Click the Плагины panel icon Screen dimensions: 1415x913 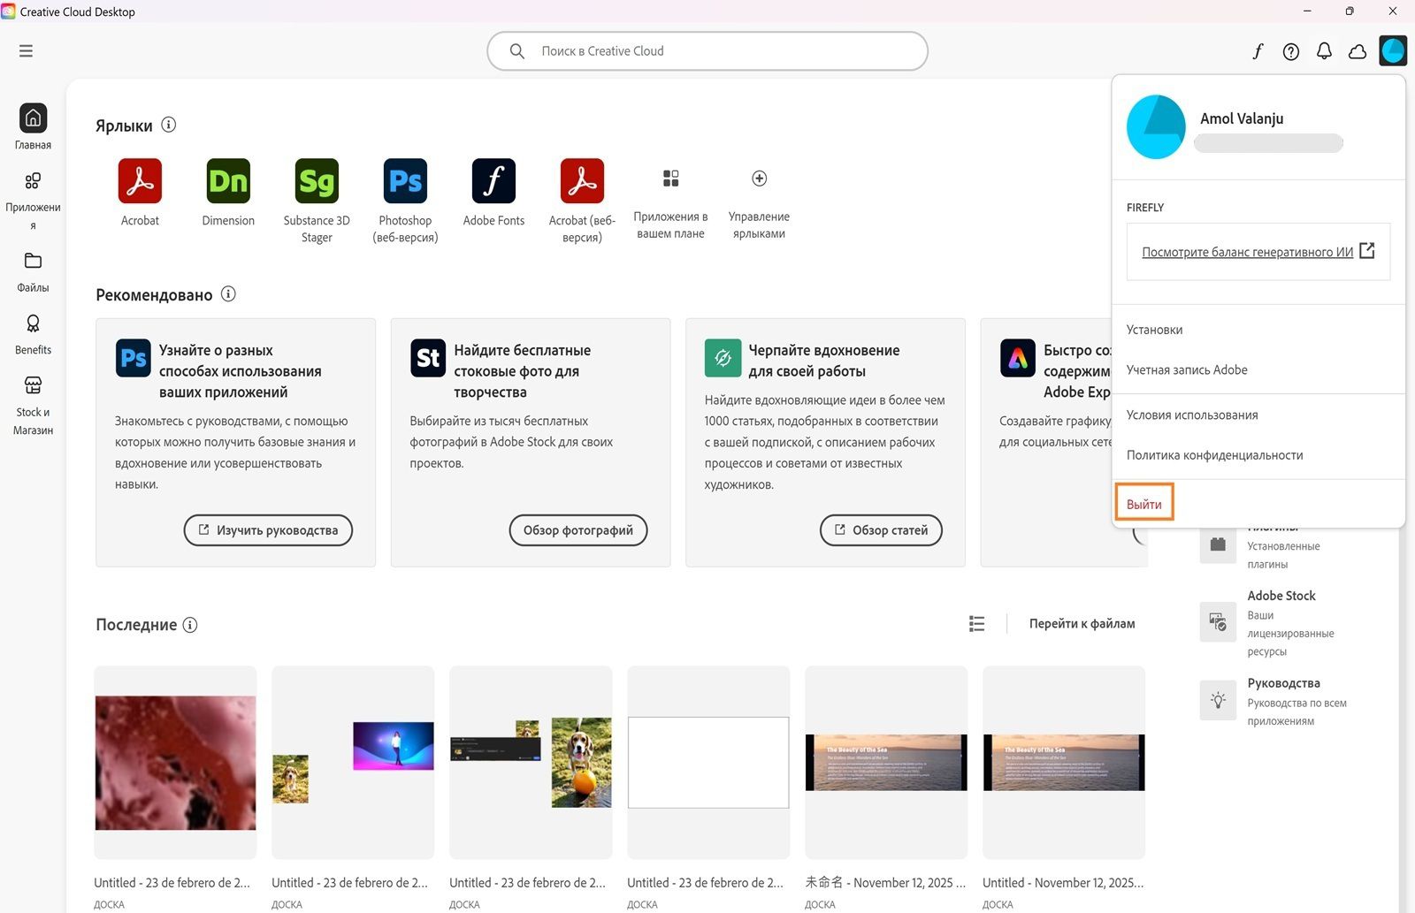pos(1218,544)
